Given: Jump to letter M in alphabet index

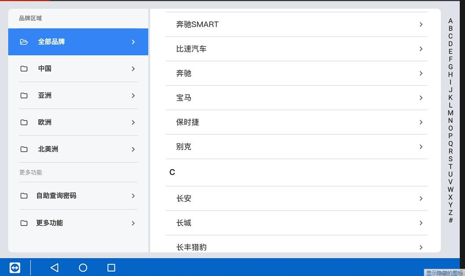Looking at the screenshot, I should [x=450, y=113].
